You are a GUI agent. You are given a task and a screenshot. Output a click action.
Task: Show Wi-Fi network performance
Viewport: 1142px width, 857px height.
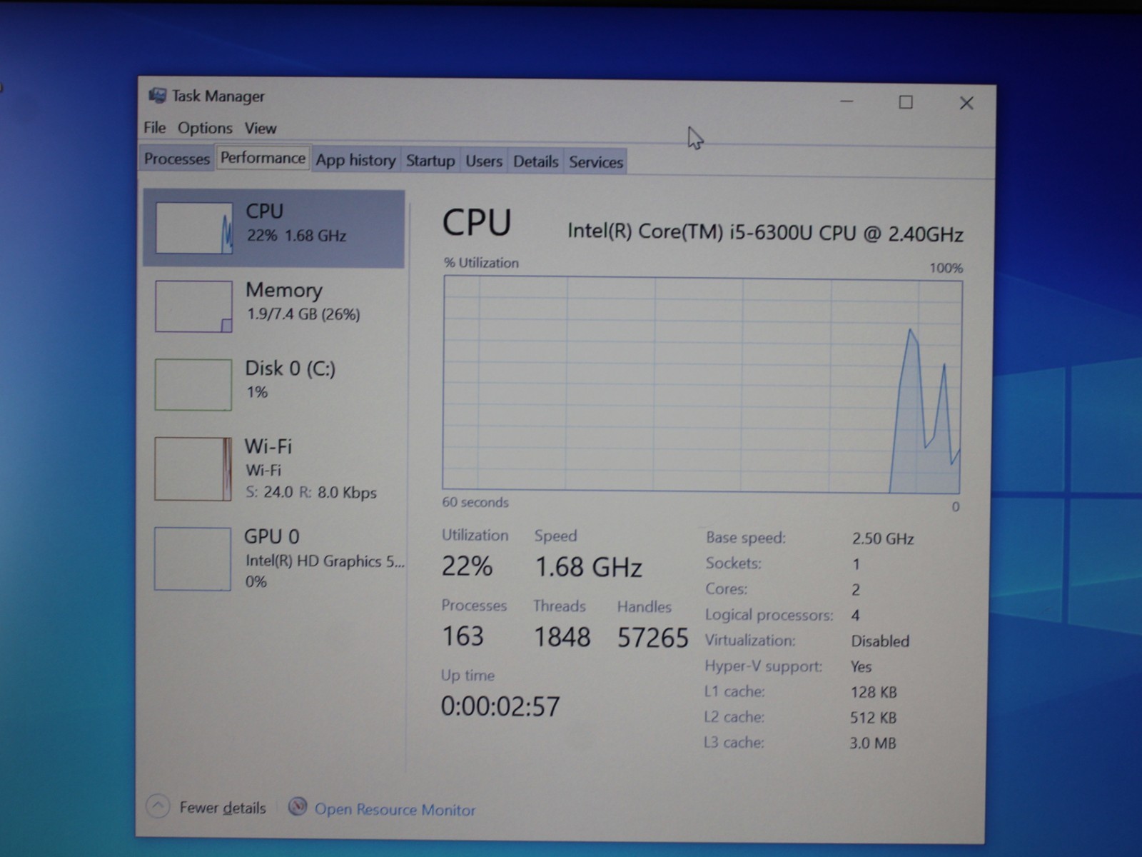(x=274, y=469)
